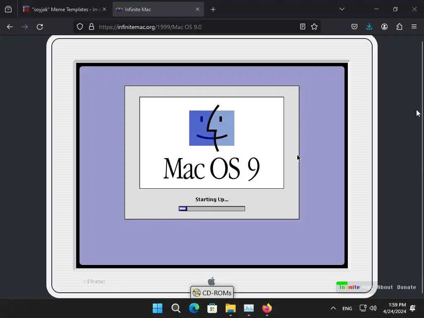Open the Donate link

click(x=407, y=287)
